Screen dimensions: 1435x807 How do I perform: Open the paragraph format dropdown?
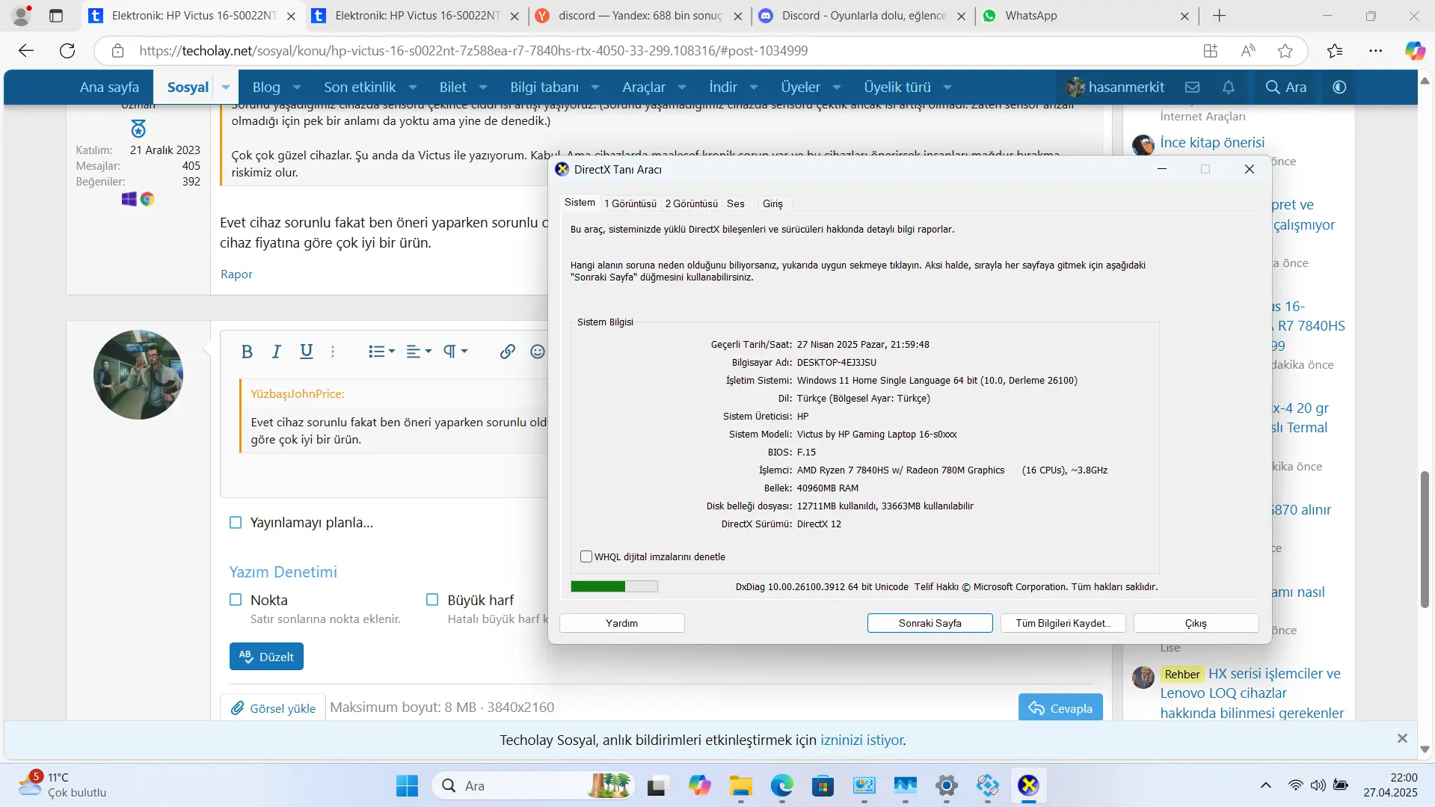(455, 352)
